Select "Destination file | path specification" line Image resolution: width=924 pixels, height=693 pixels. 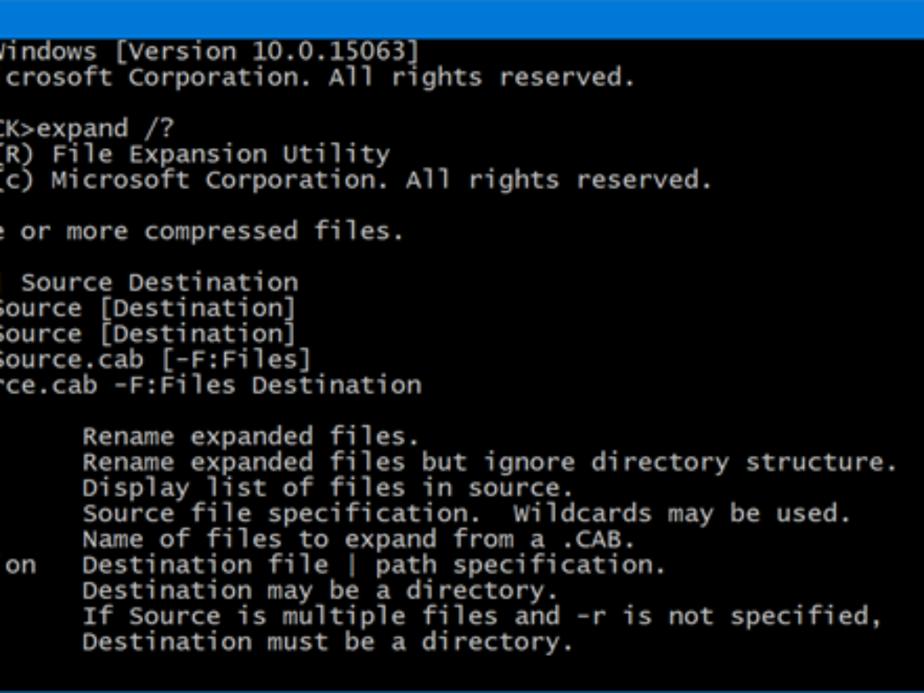click(x=373, y=565)
